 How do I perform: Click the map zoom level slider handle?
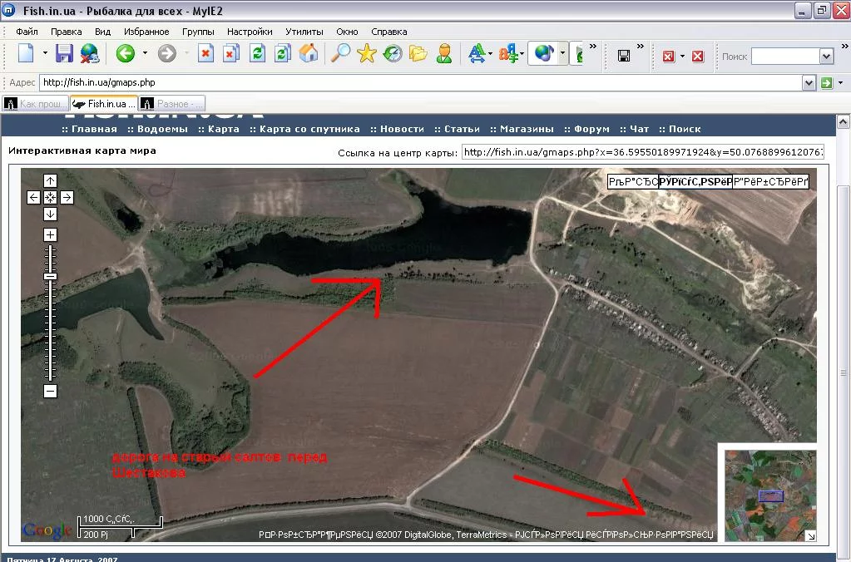pos(50,276)
